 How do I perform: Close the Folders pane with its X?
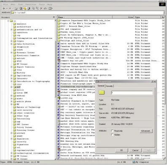(54, 17)
